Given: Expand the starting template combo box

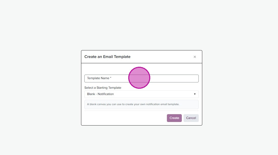Looking at the screenshot, I should (141, 94).
